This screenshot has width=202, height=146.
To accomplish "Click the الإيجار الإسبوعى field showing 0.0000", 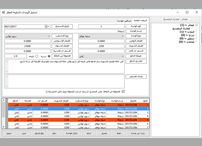I will [x=28, y=41].
